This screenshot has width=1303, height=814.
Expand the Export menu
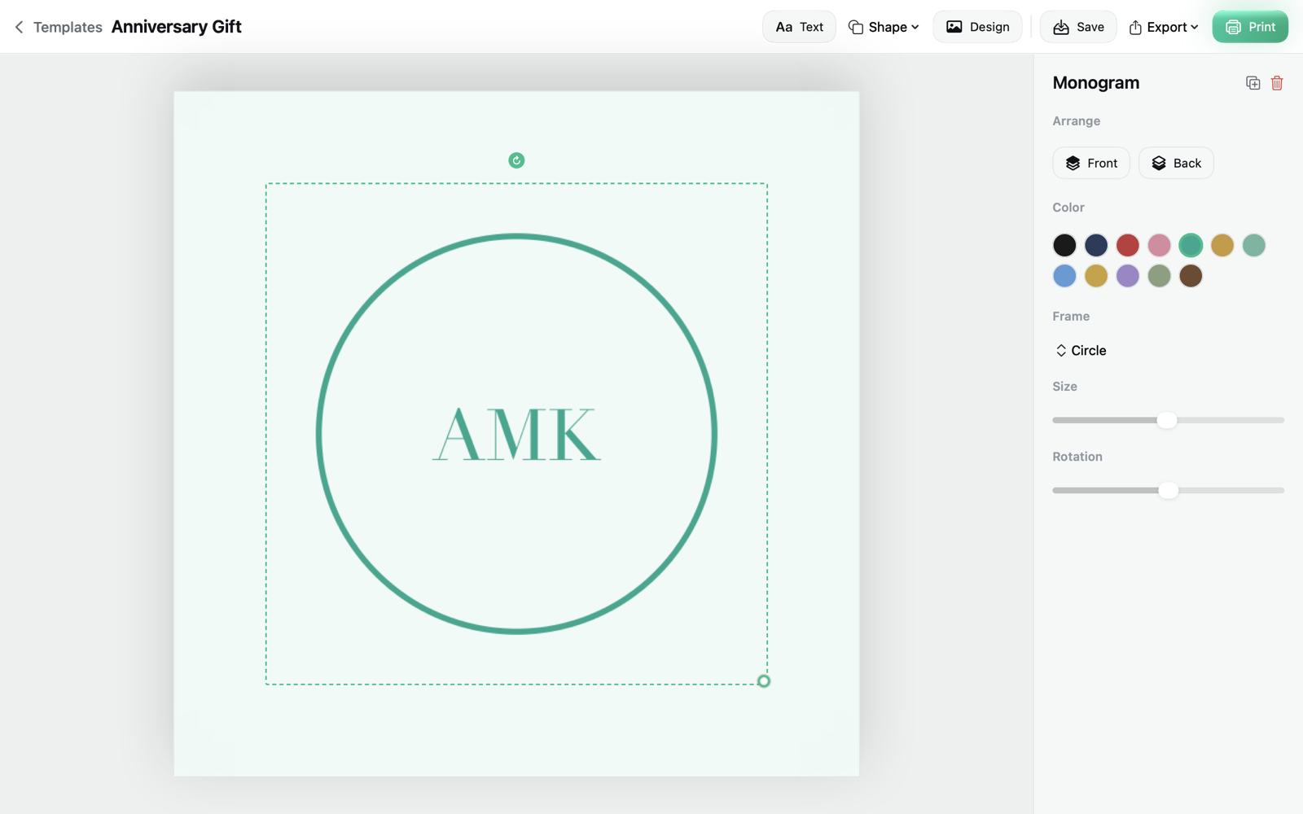click(1164, 27)
